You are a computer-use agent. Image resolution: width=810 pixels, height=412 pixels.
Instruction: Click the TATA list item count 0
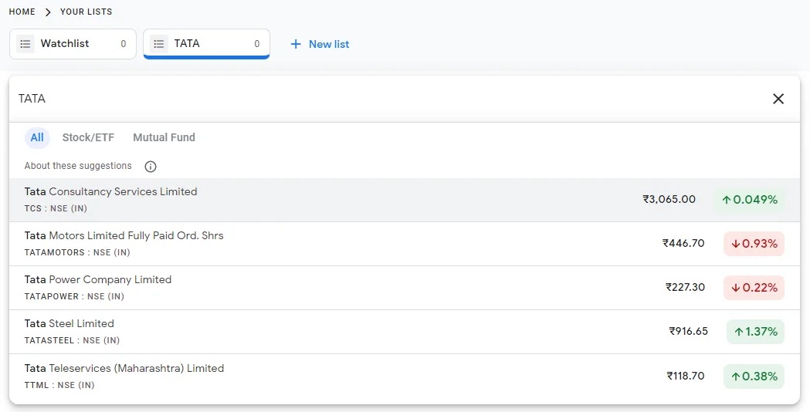pos(256,44)
